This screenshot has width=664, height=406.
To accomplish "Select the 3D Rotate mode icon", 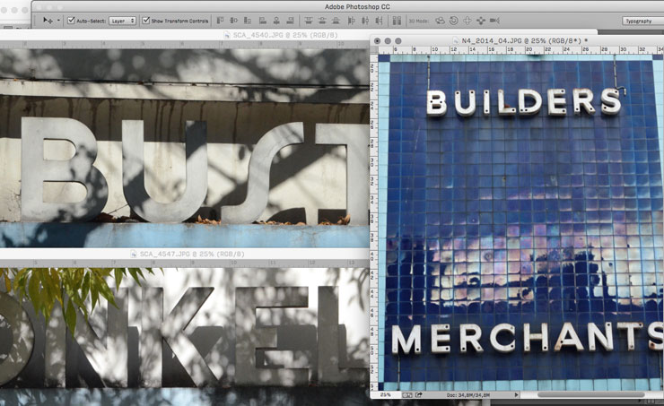I will pyautogui.click(x=441, y=20).
